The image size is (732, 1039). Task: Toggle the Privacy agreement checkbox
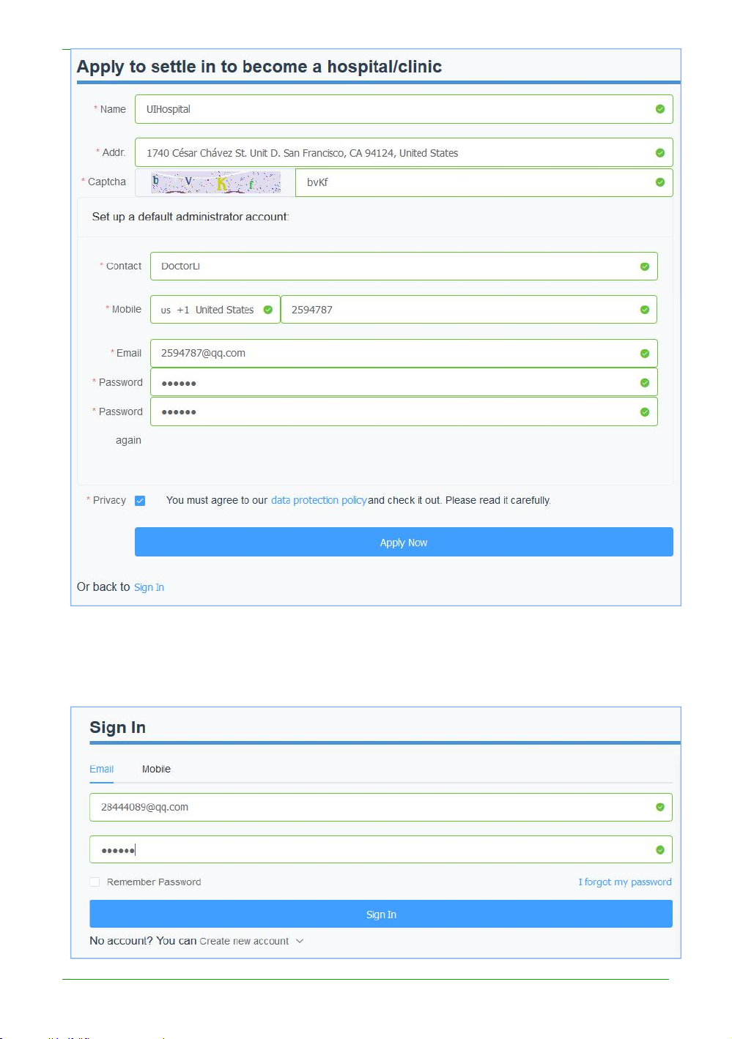point(140,501)
